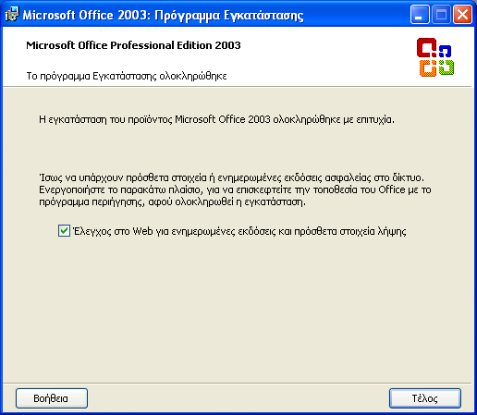
Task: Uncheck the Web updates check checkbox
Action: click(x=64, y=231)
